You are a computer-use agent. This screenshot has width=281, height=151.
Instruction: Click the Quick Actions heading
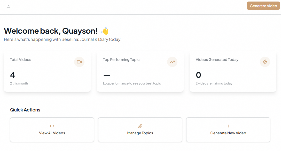(x=25, y=110)
